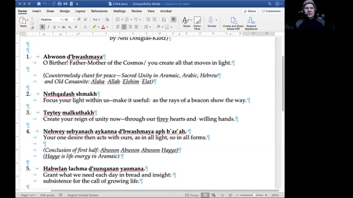Open Search with the magnifier icon
The width and height of the screenshot is (353, 198).
click(270, 4)
